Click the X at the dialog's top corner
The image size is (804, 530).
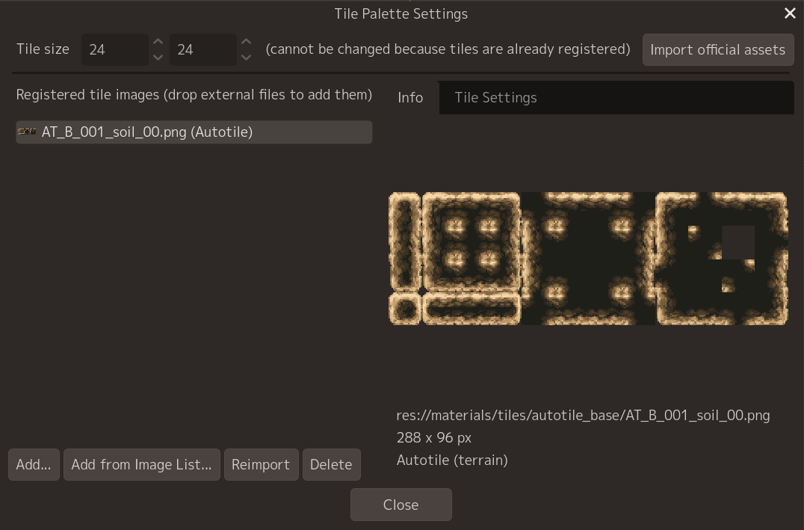[x=790, y=13]
